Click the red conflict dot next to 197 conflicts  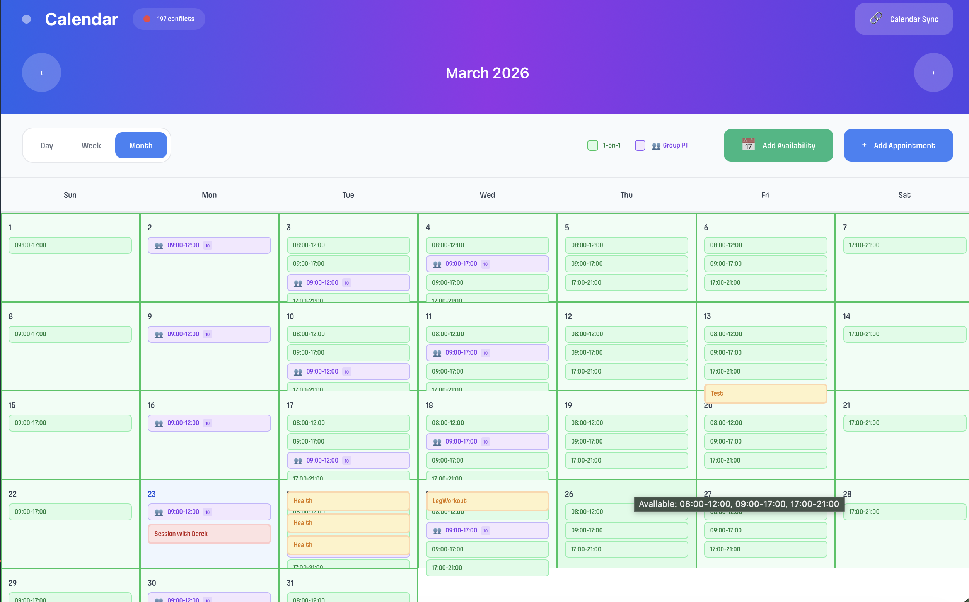(x=147, y=18)
